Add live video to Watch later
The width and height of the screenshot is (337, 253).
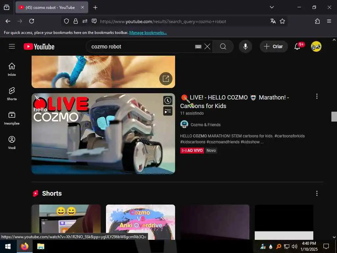click(168, 100)
